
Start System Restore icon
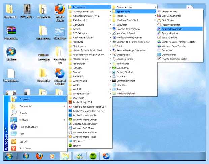[159, 33]
